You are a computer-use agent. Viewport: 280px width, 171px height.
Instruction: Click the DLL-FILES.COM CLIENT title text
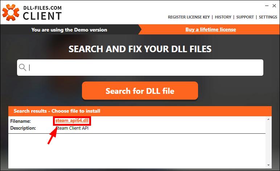click(42, 13)
